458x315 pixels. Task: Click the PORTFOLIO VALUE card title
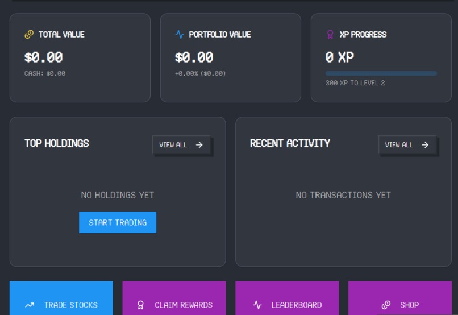(220, 35)
